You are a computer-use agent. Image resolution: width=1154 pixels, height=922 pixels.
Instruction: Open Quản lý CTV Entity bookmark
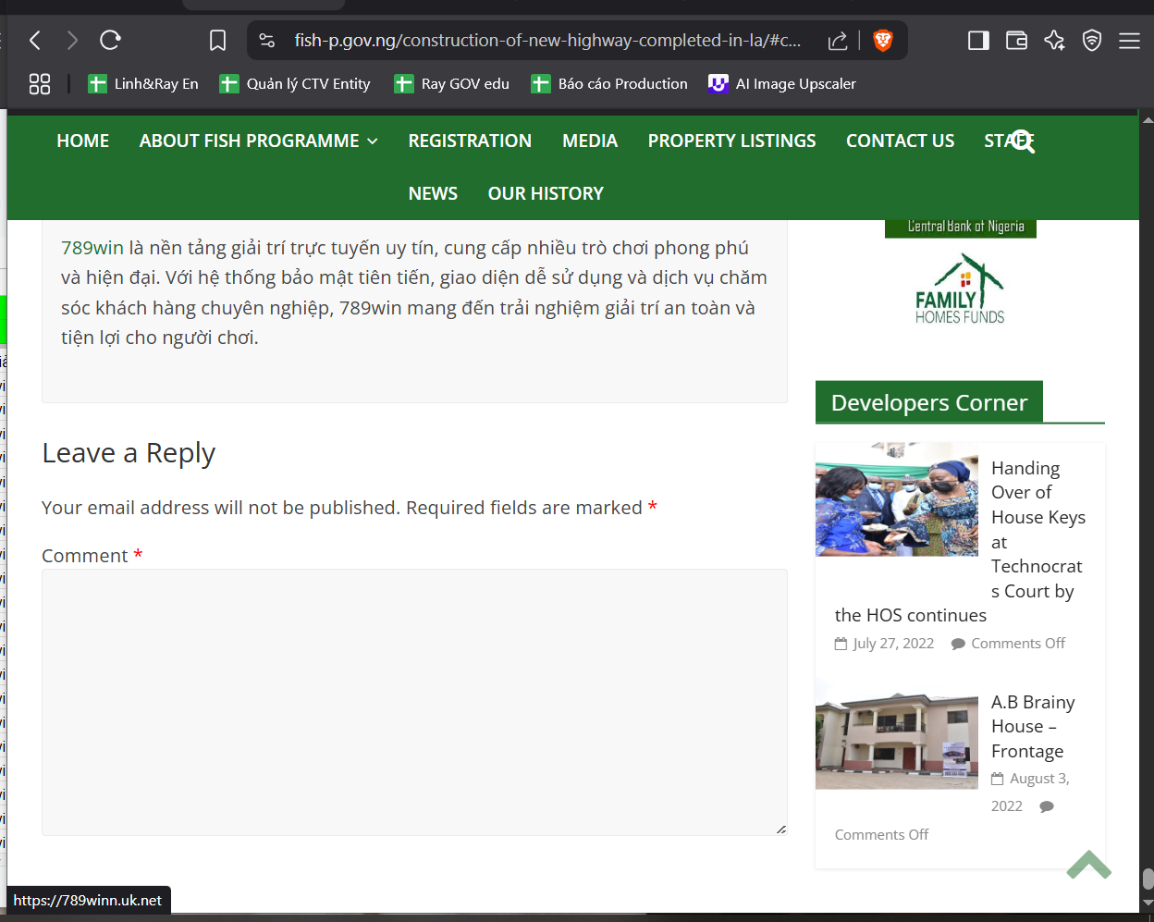tap(294, 84)
